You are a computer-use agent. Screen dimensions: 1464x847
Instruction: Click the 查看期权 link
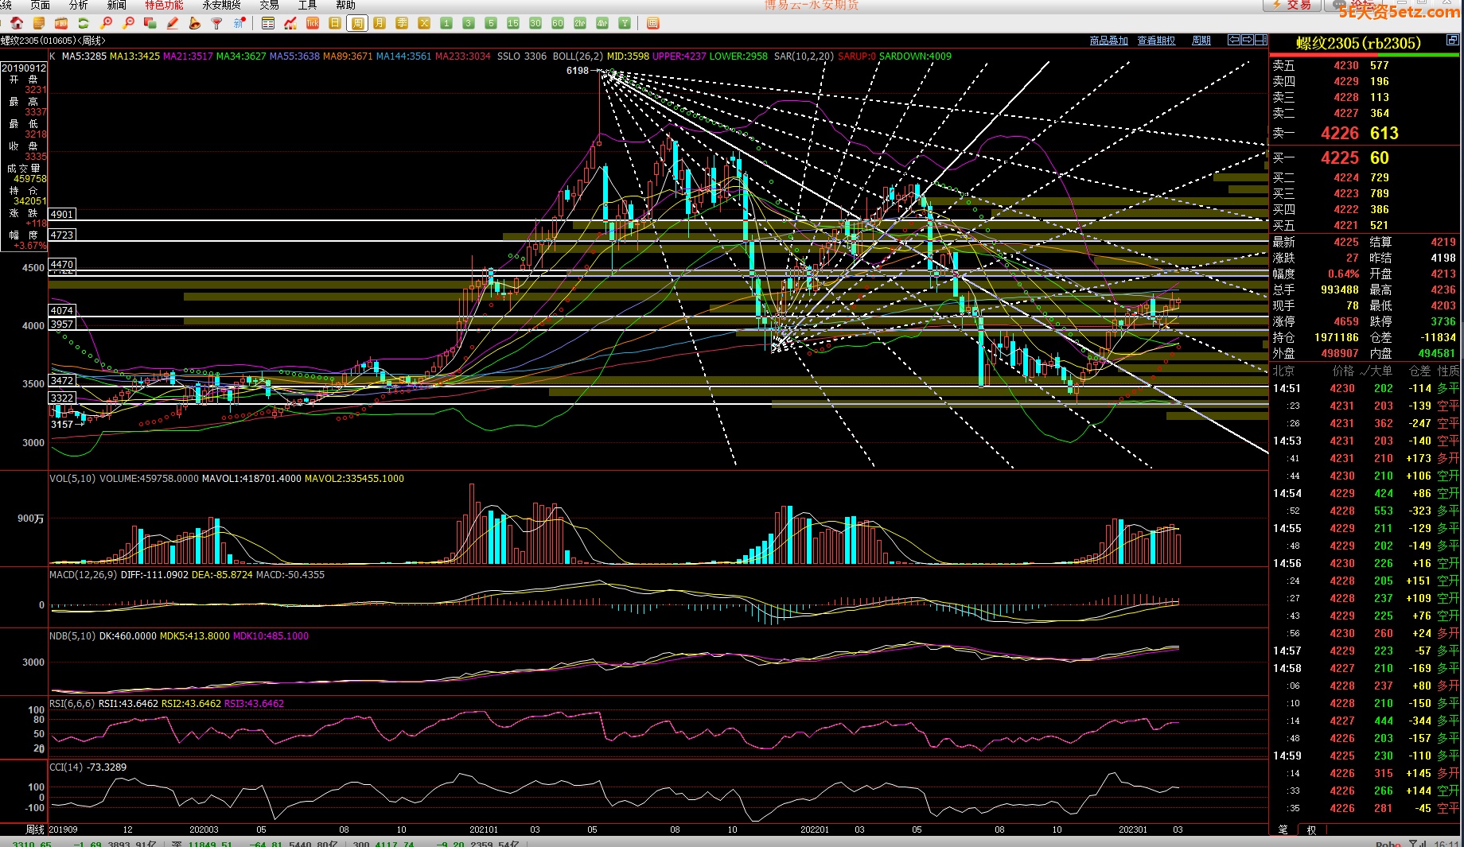1156,41
